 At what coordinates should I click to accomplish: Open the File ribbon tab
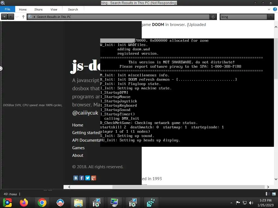[7, 9]
